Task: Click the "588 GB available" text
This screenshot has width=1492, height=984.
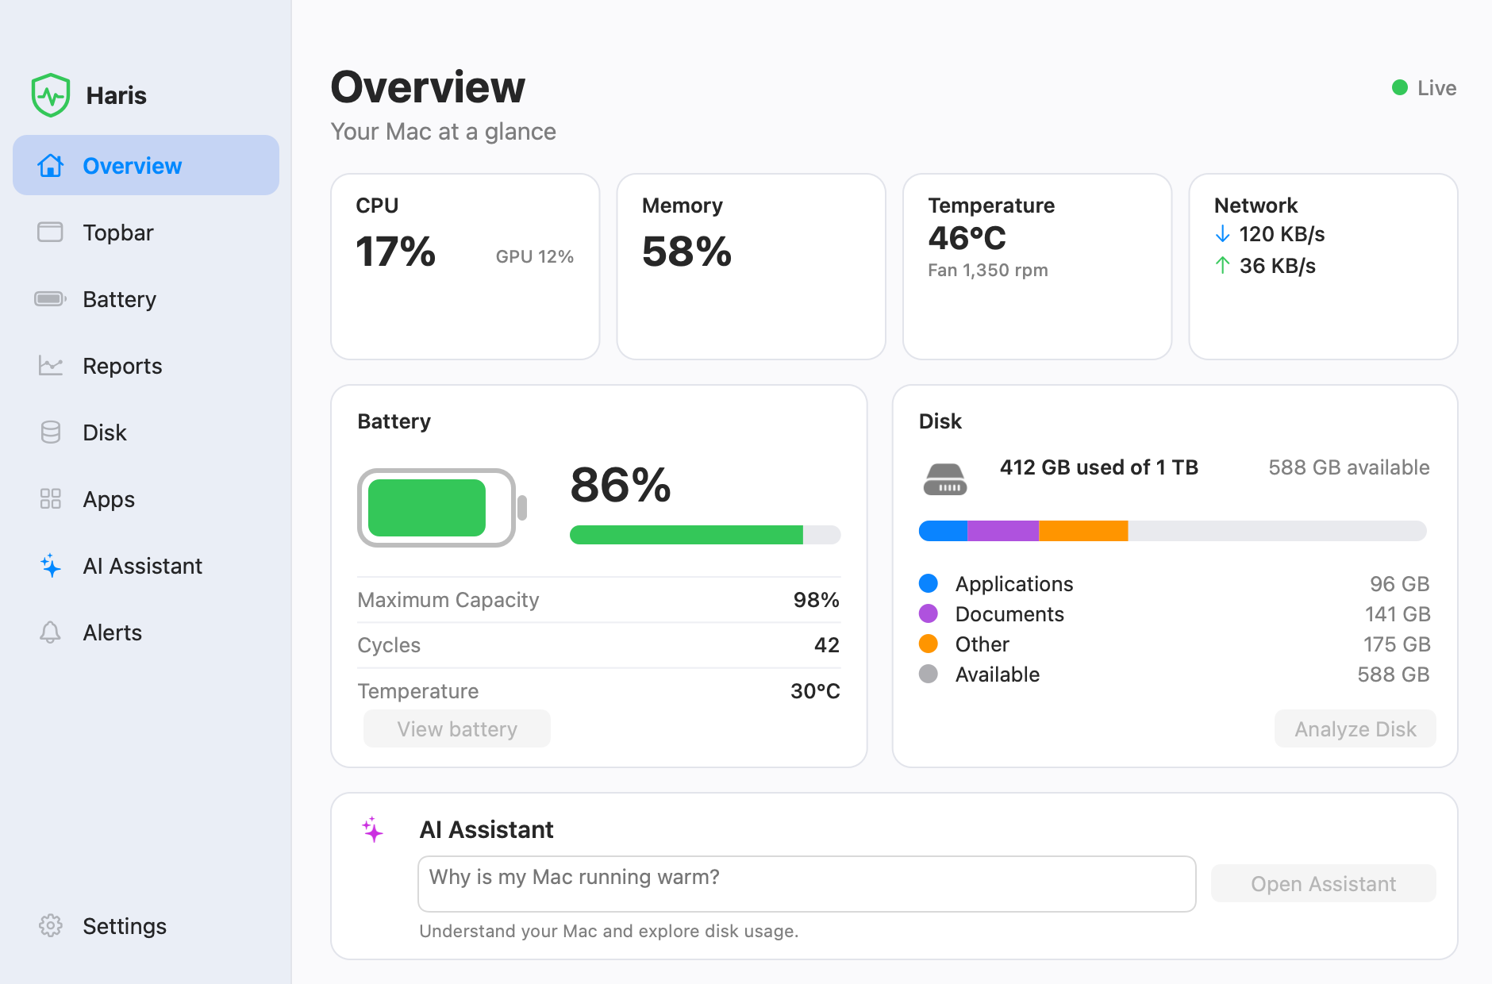Action: click(1349, 467)
